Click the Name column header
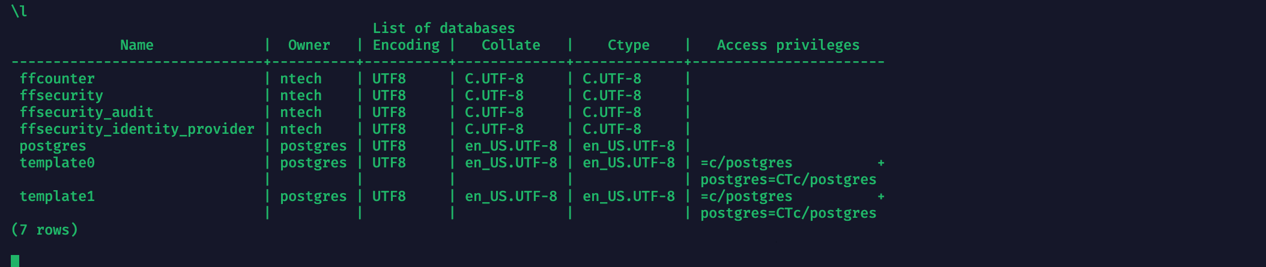 point(136,45)
